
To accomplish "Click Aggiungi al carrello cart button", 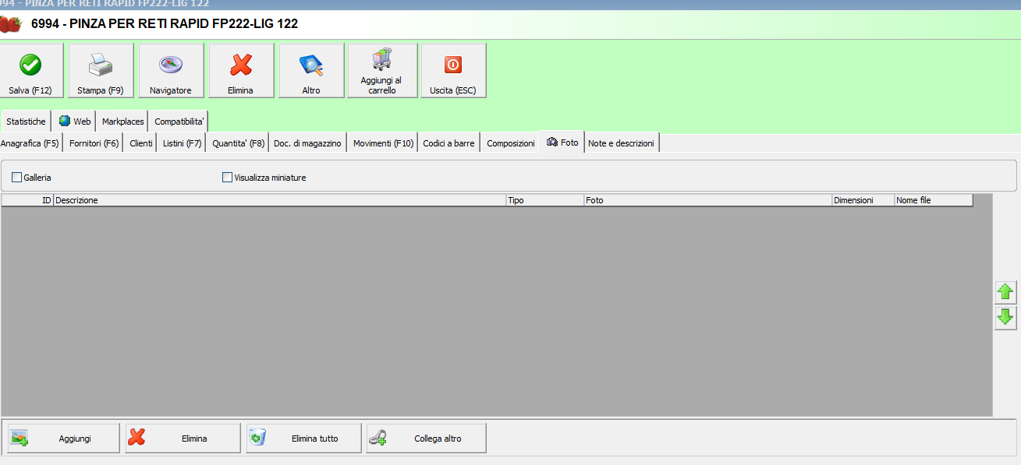I will [x=381, y=70].
